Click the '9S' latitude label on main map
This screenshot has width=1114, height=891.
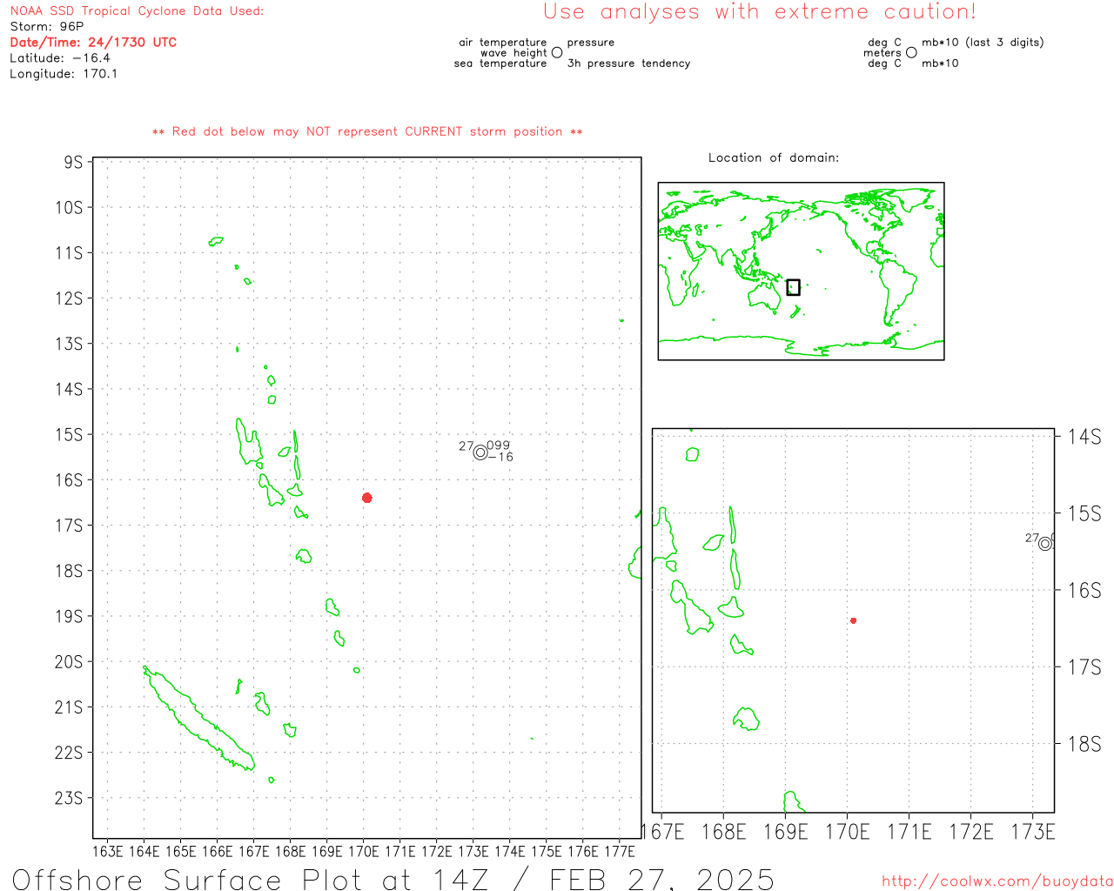(74, 163)
